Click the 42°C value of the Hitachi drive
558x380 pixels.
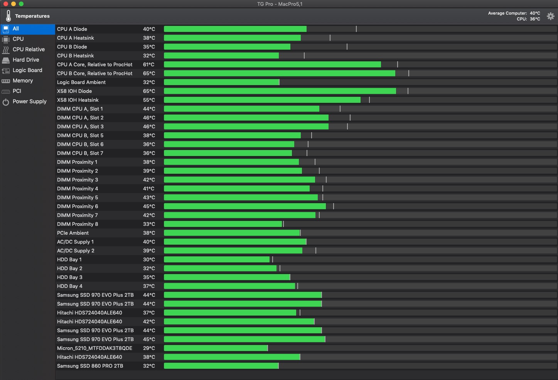pyautogui.click(x=149, y=321)
